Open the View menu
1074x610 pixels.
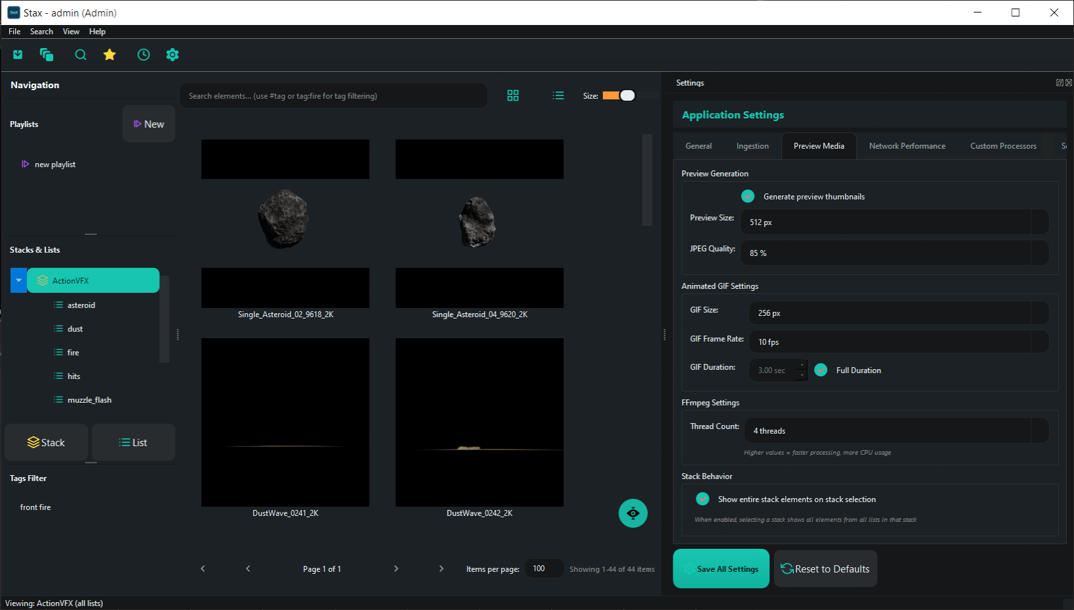pos(71,32)
